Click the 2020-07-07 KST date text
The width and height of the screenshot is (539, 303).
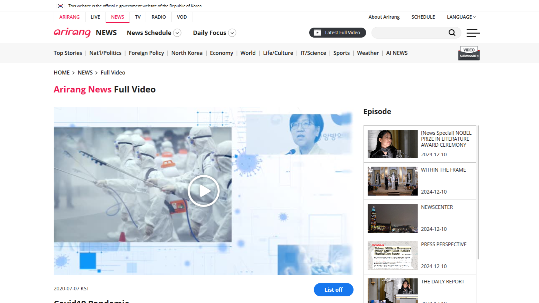click(72, 289)
